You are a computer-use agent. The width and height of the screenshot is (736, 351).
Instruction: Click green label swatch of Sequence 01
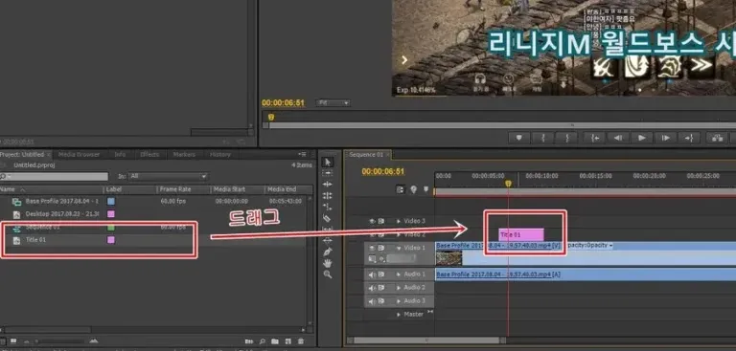point(111,228)
